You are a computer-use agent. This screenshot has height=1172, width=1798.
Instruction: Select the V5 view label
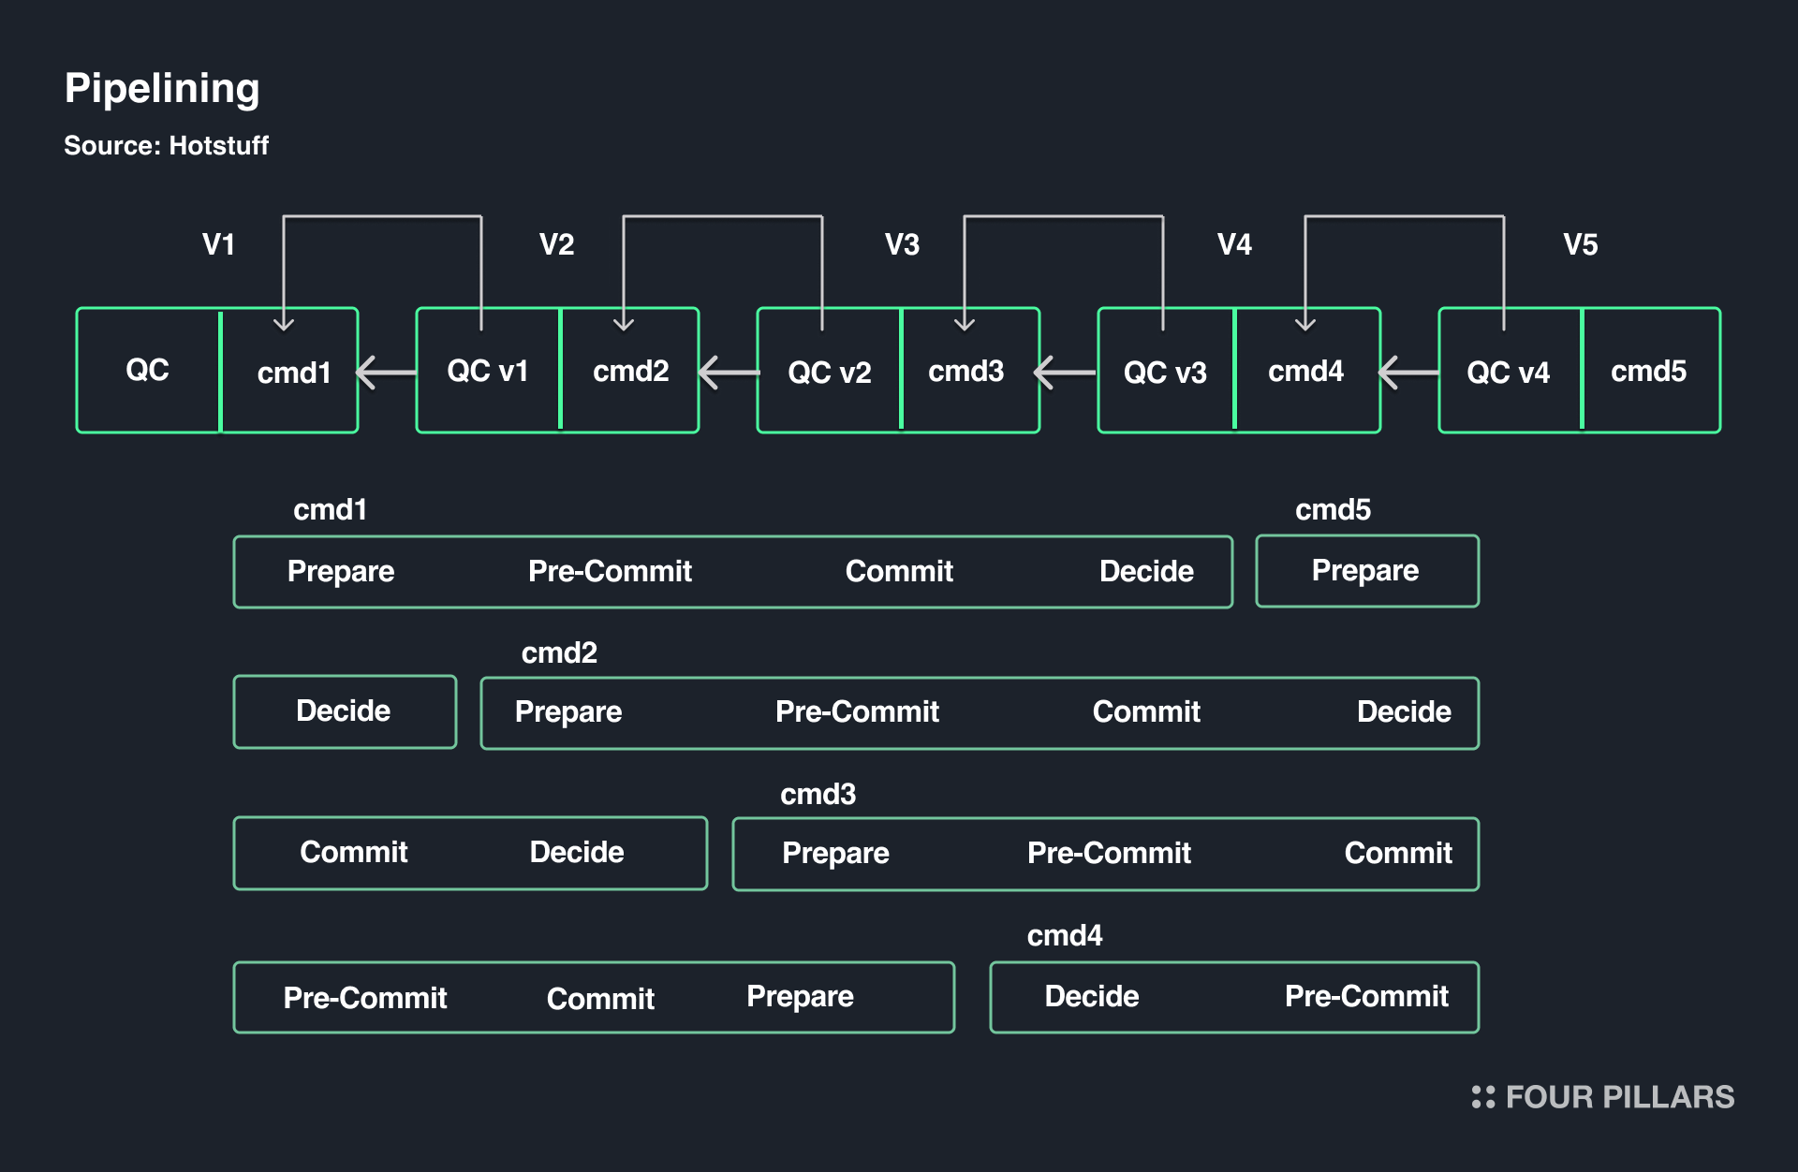tap(1581, 245)
